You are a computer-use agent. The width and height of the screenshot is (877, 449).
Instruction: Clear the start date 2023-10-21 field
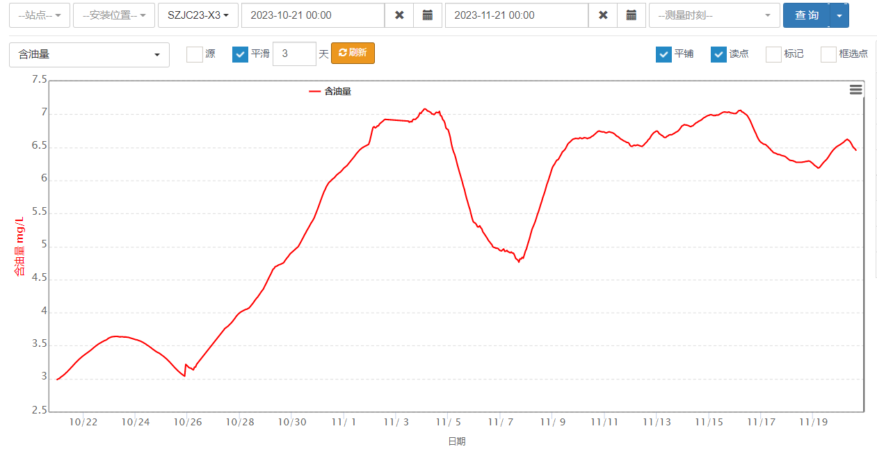[x=399, y=15]
